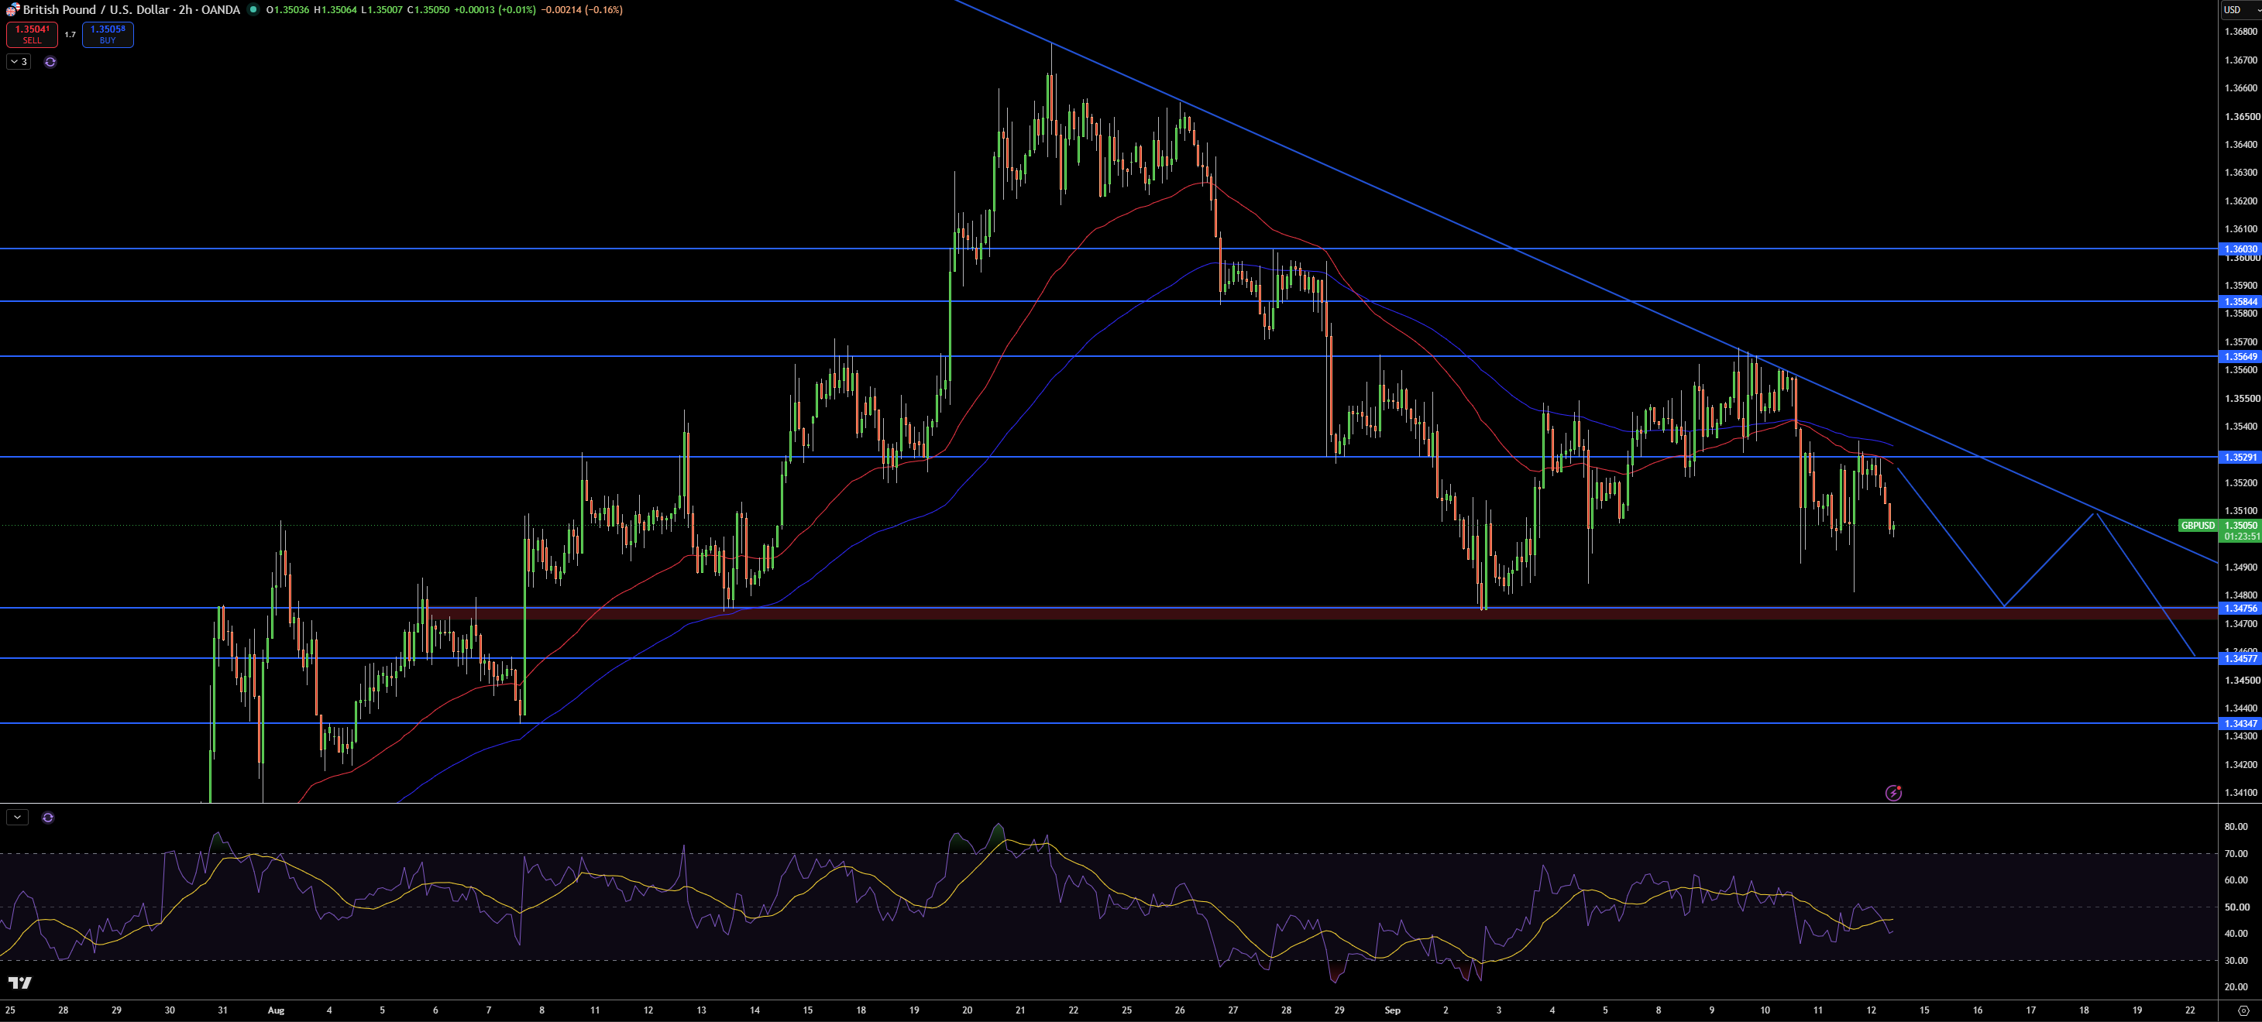Viewport: 2262px width, 1022px height.
Task: Click the purple refresh icon under the Sell button
Action: (x=50, y=61)
